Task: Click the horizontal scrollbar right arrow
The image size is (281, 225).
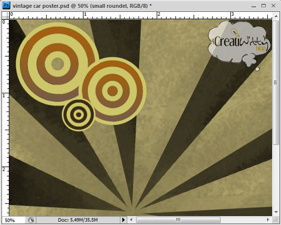Action: coord(268,220)
